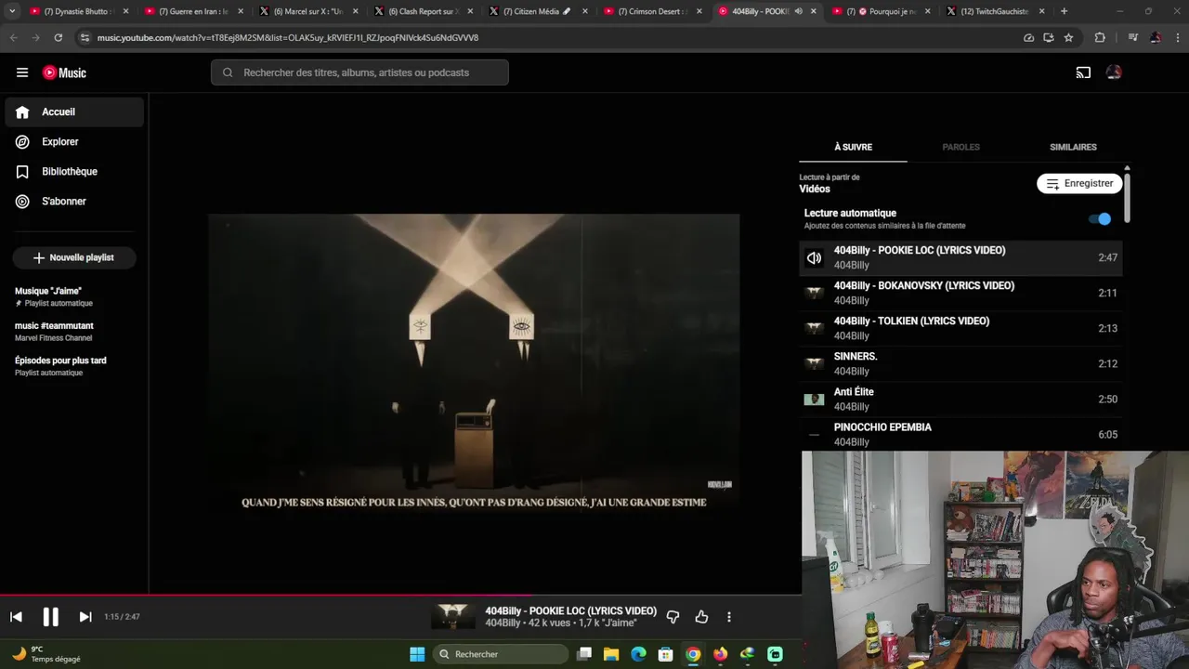Switch to Marcel sur X tab
1189x669 pixels.
coord(308,11)
